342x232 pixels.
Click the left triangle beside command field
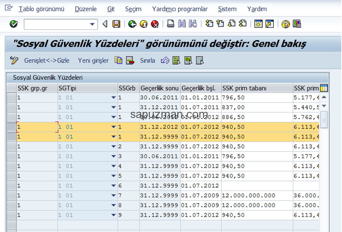pyautogui.click(x=105, y=24)
